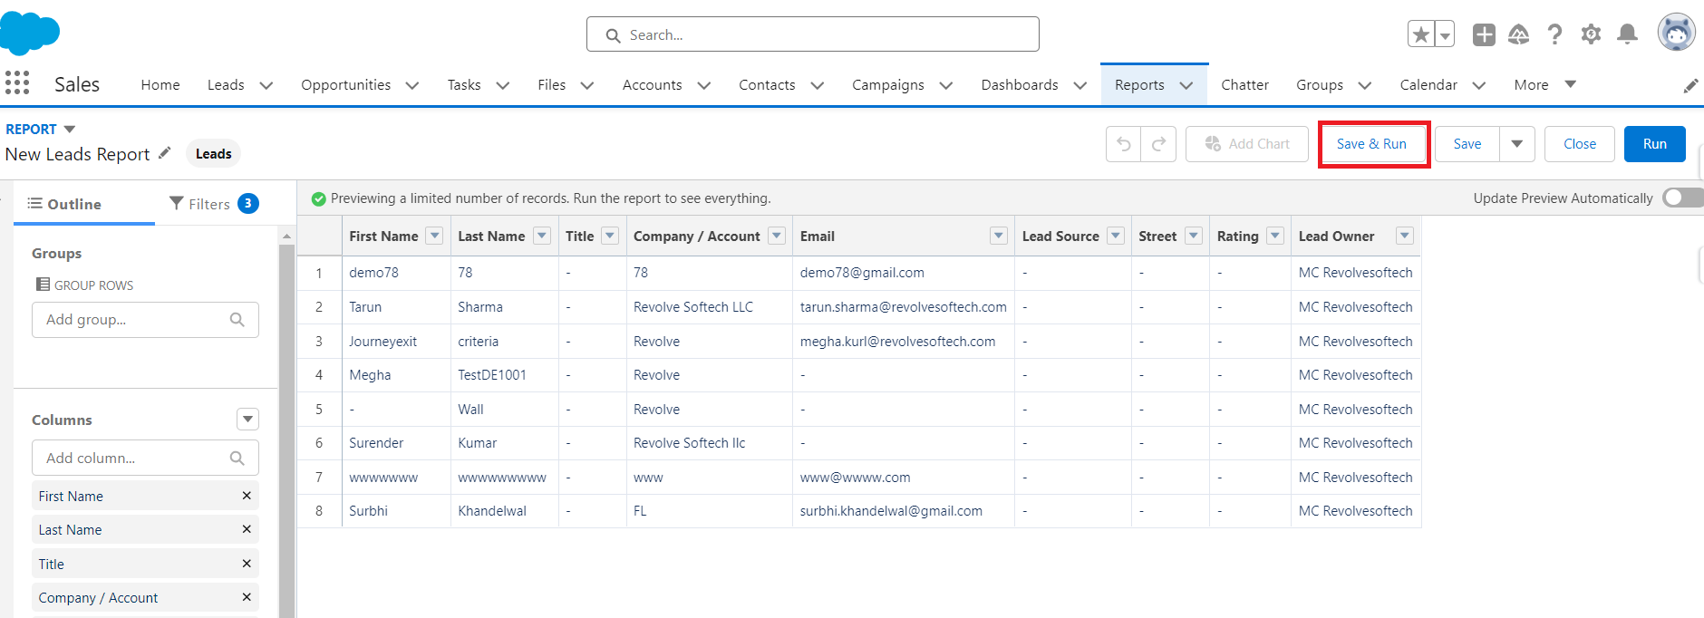
Task: Open Rating column header dropdown
Action: (1275, 236)
